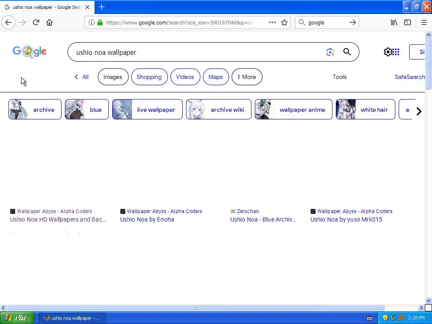Open the SafeSearch setting
The height and width of the screenshot is (324, 432).
click(x=410, y=77)
